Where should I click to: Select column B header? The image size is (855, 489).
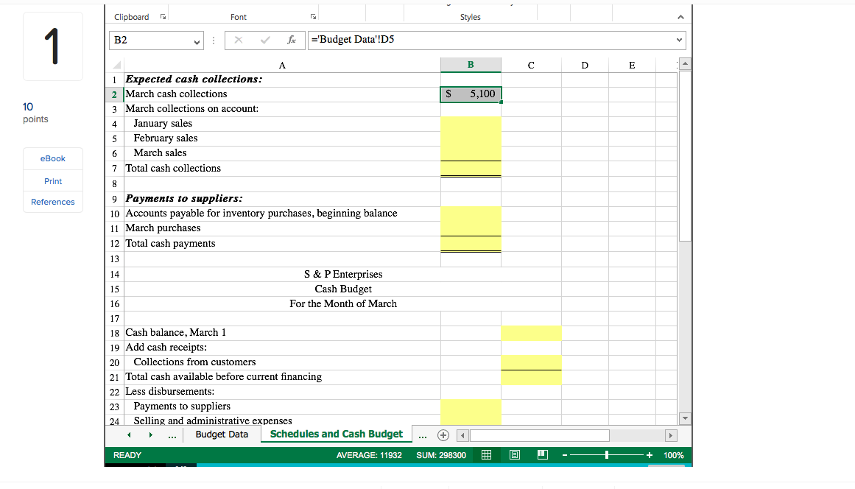[x=471, y=65]
